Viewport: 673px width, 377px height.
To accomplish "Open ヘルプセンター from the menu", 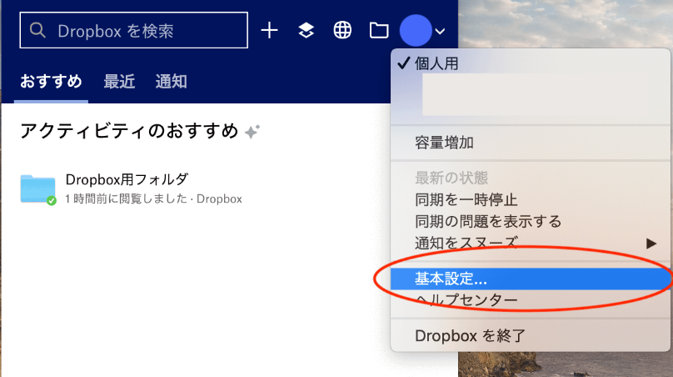I will [531, 299].
